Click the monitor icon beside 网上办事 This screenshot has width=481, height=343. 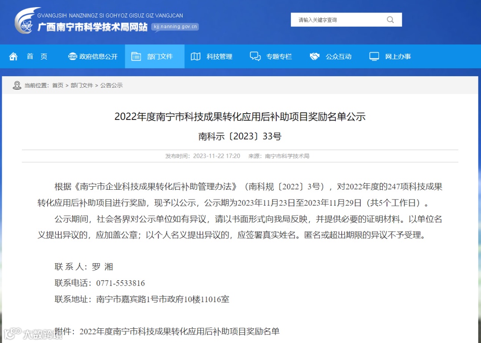coord(374,57)
